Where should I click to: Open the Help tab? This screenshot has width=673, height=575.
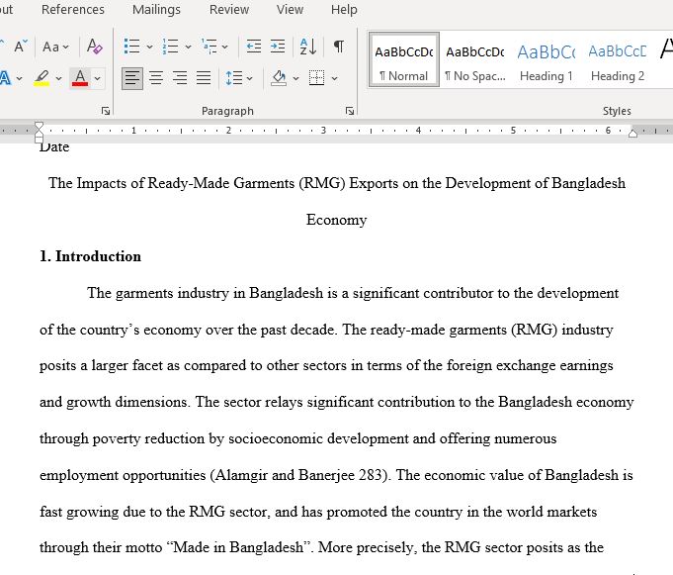[x=344, y=10]
